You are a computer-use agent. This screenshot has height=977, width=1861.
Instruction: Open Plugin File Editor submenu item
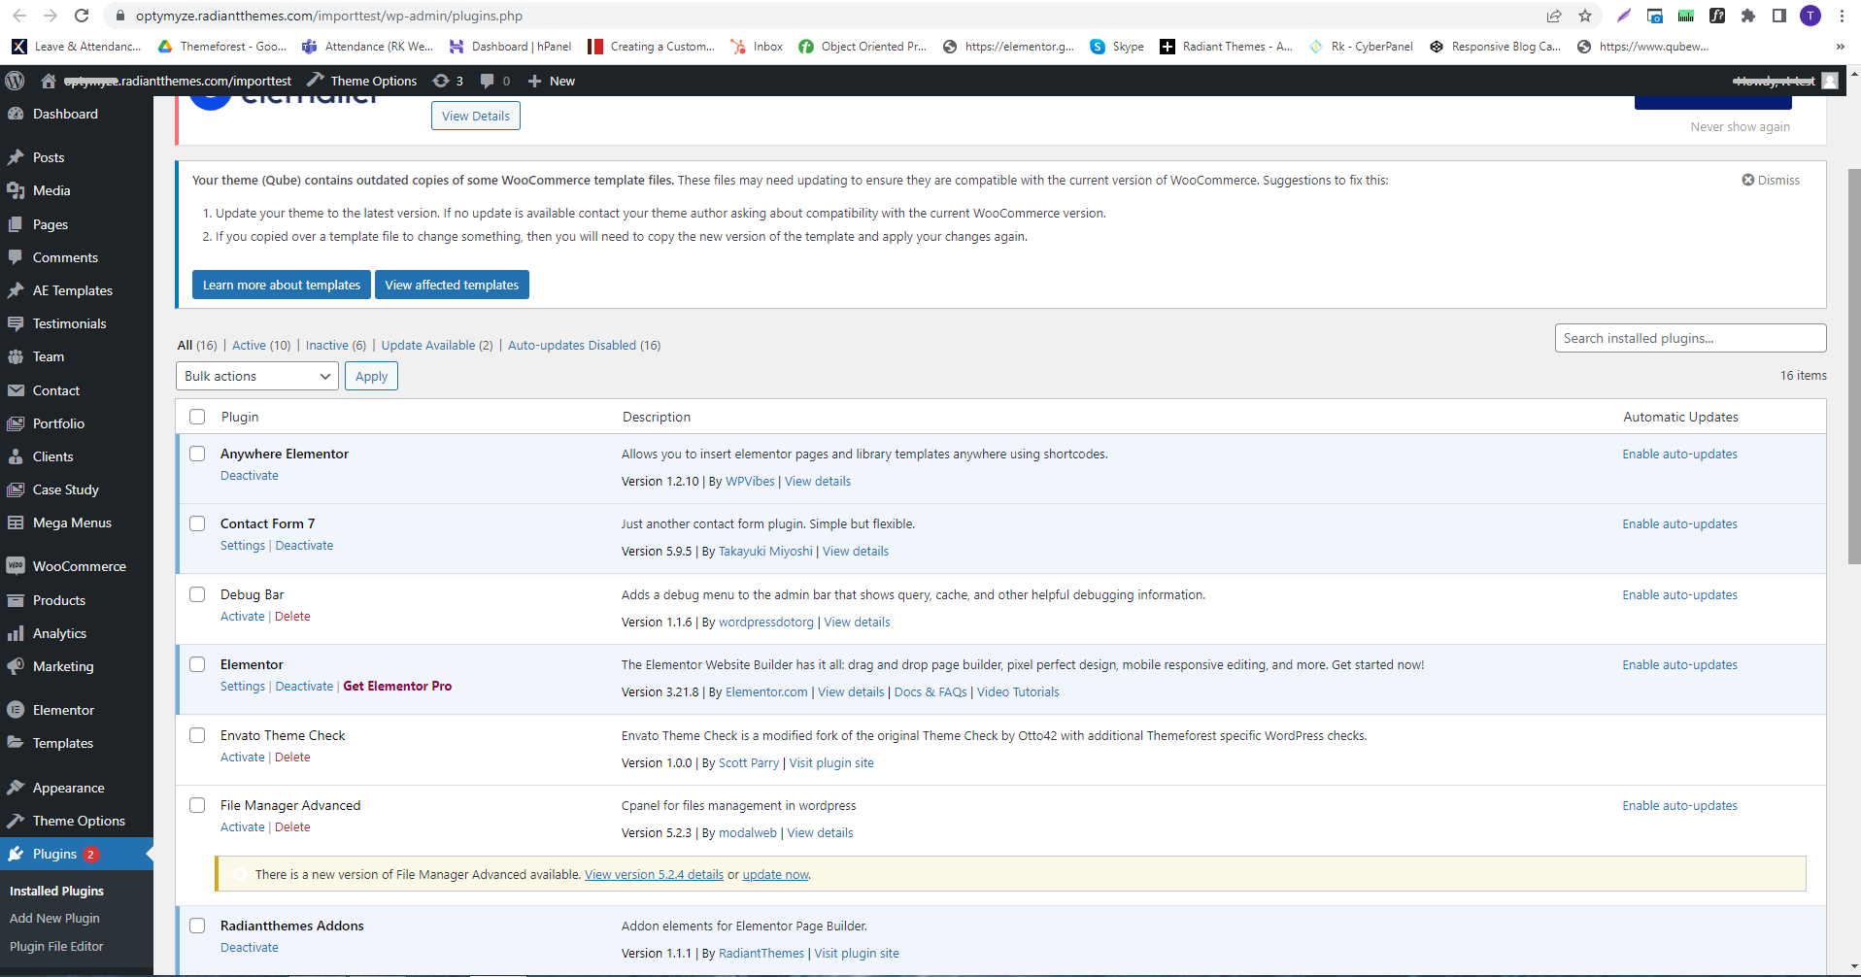point(56,946)
